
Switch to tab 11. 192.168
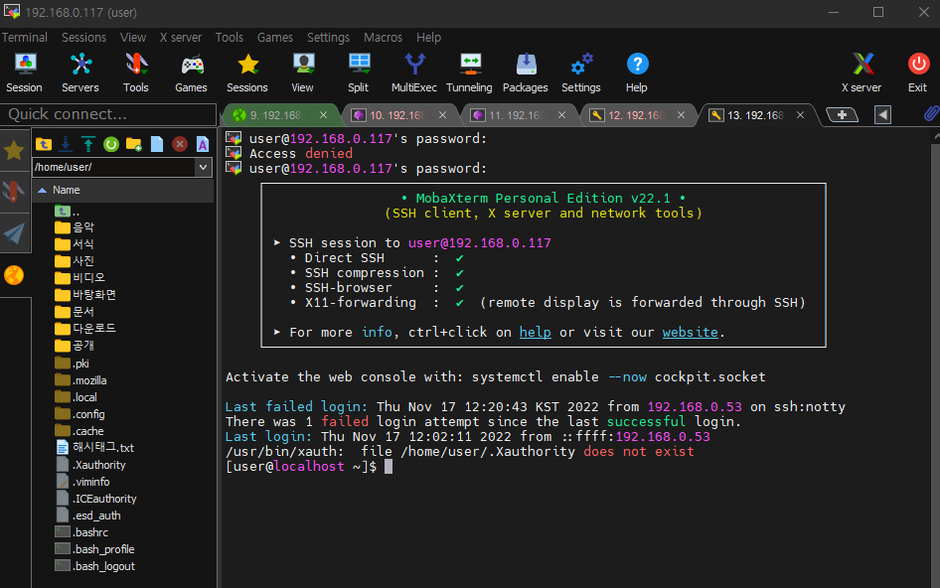click(516, 115)
